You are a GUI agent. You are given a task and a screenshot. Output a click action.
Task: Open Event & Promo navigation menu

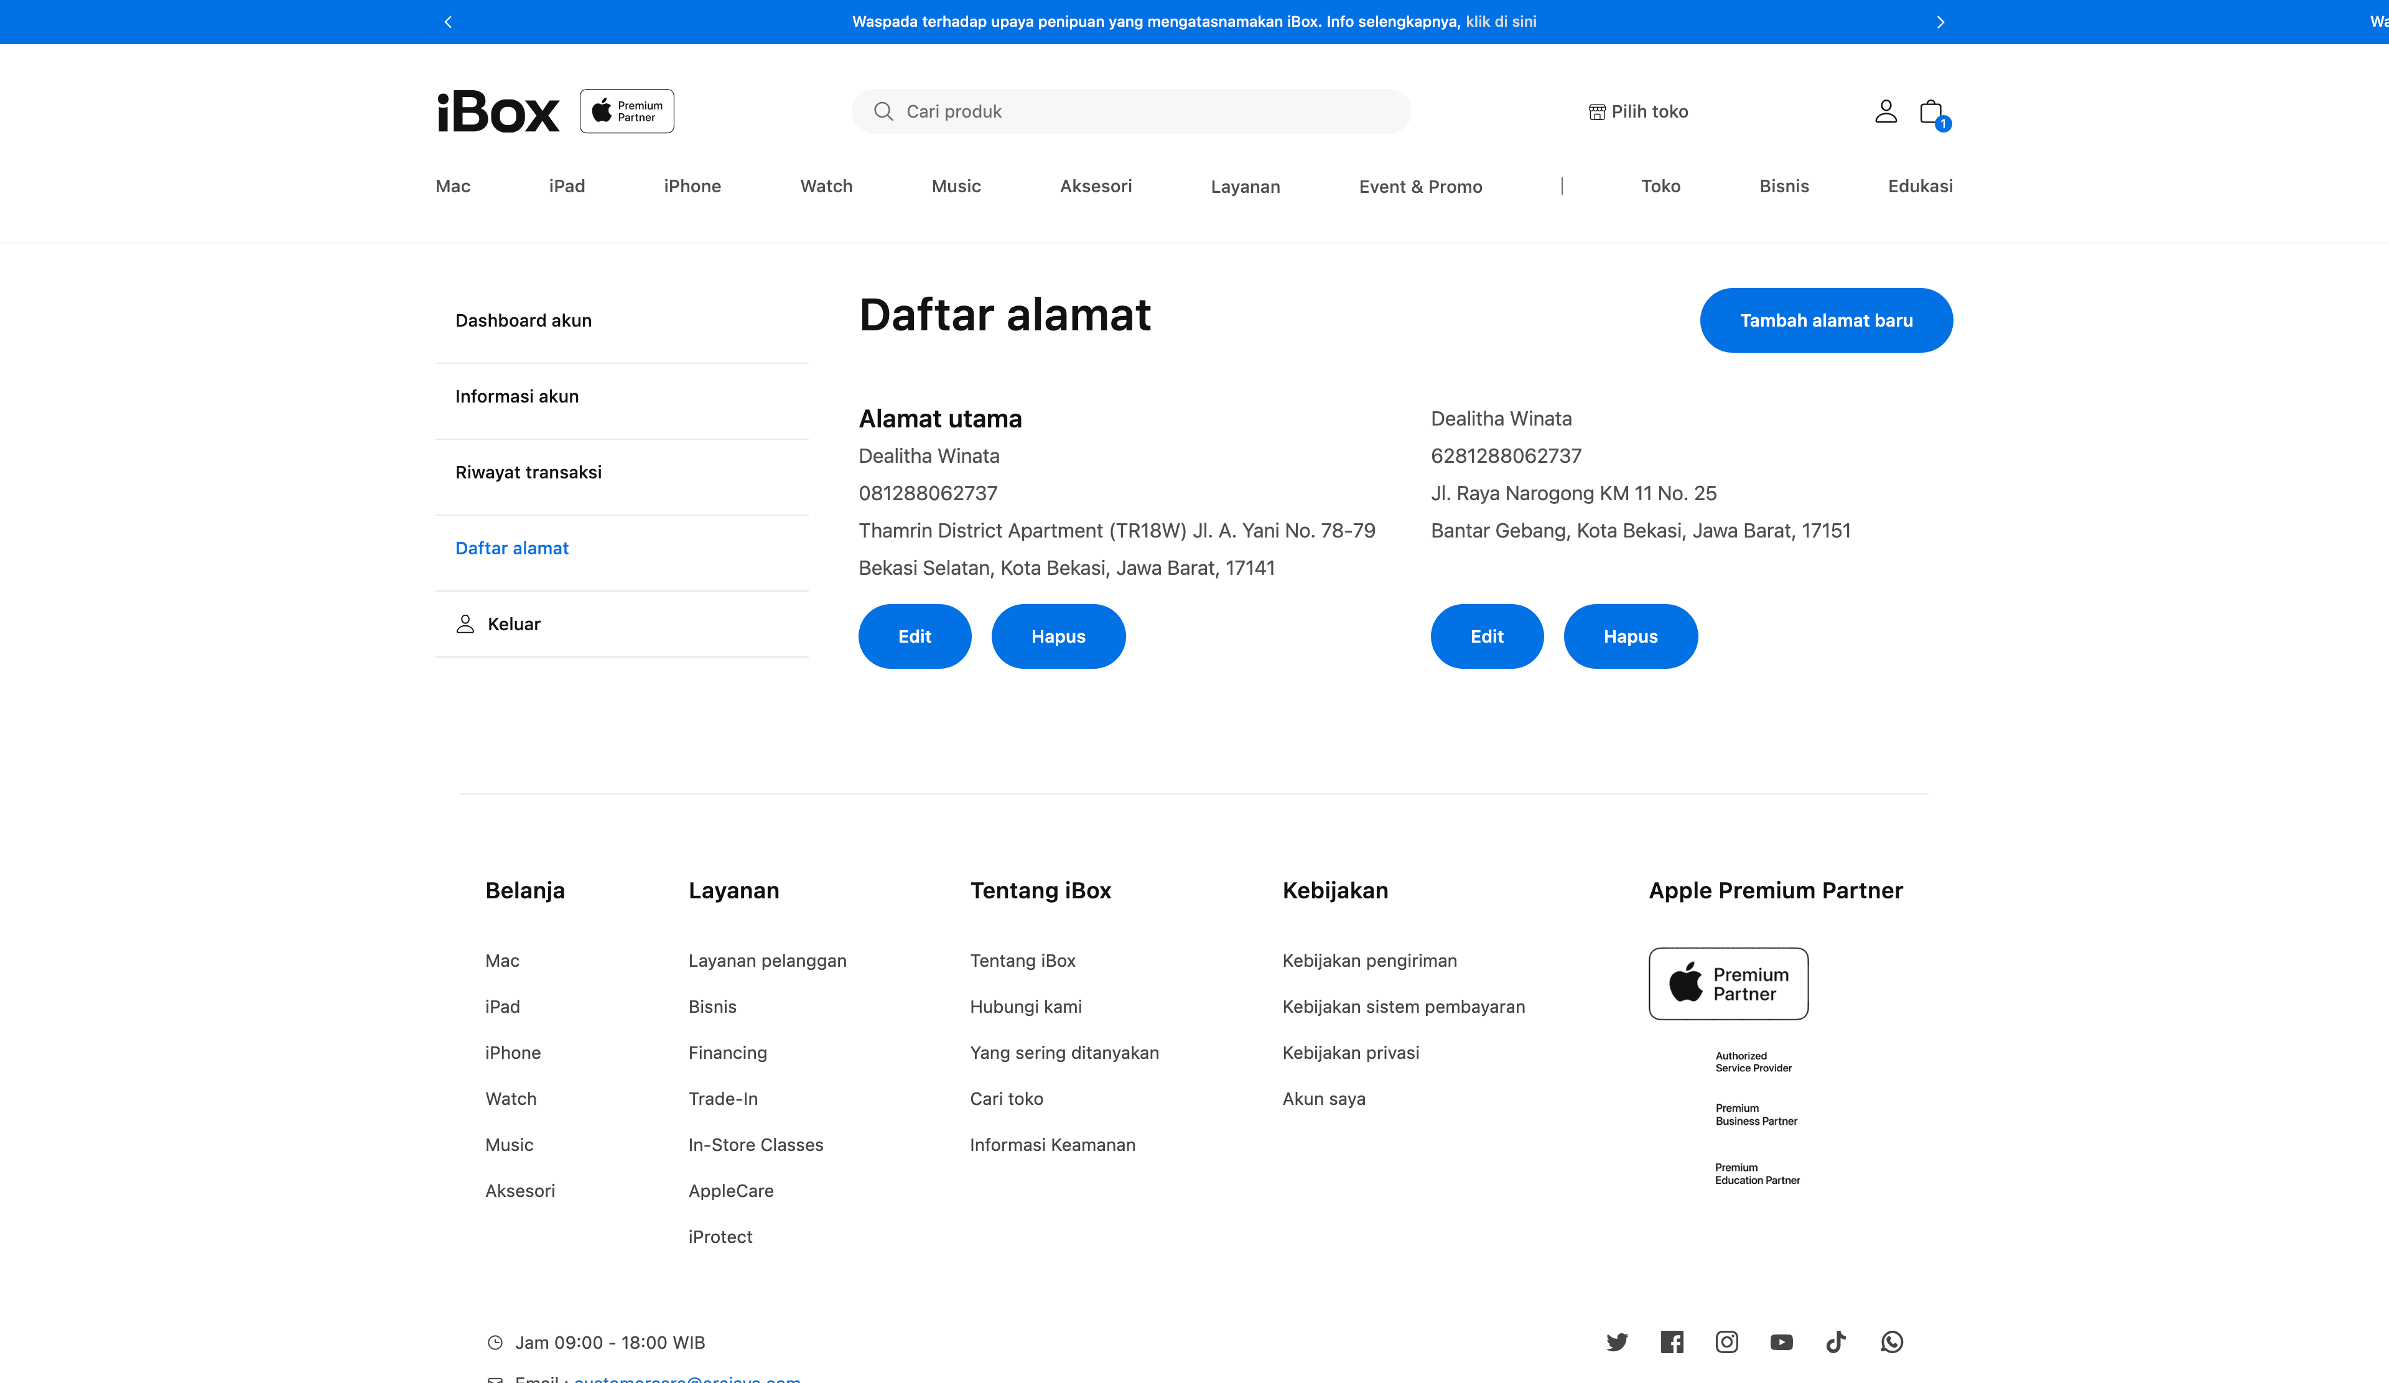(x=1420, y=187)
